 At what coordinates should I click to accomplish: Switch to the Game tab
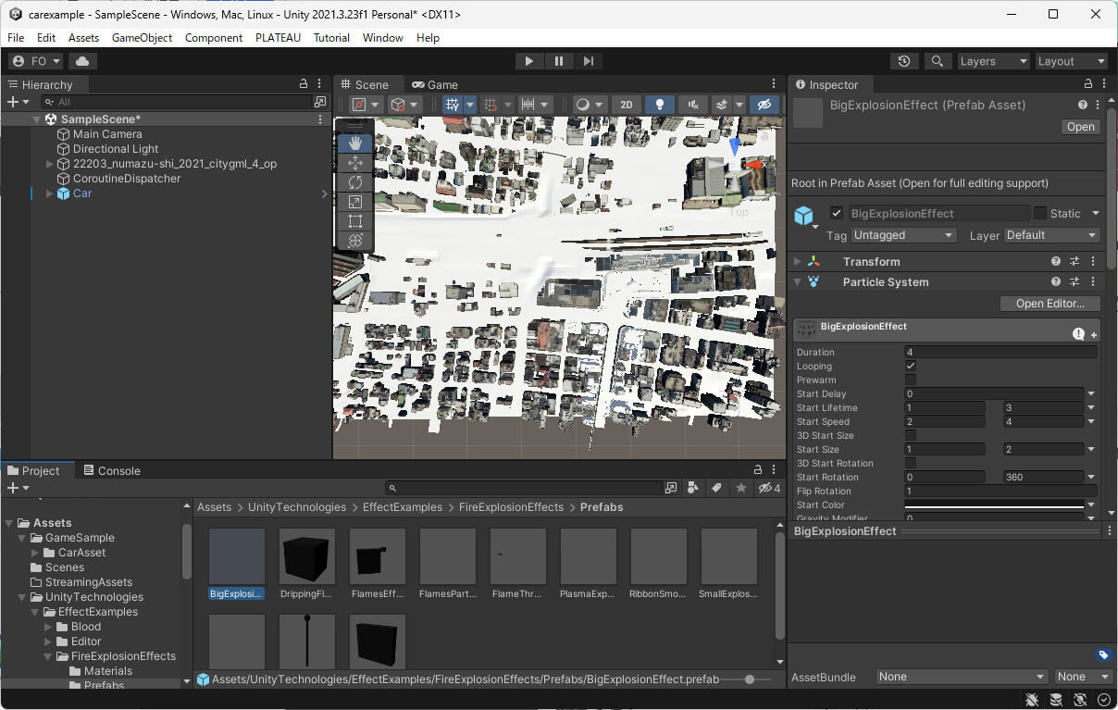(x=435, y=84)
